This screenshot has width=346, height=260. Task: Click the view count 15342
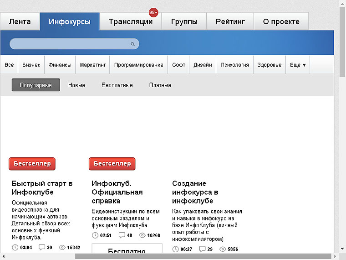click(74, 247)
